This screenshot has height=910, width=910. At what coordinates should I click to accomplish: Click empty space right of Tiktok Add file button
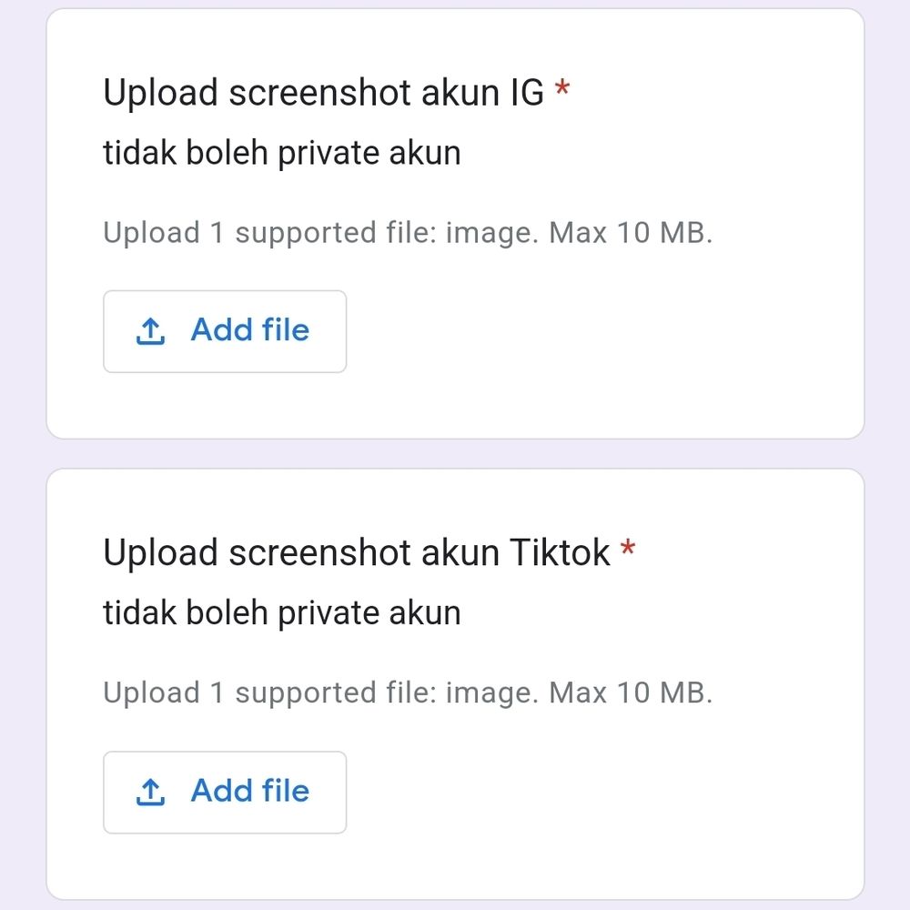pos(591,793)
